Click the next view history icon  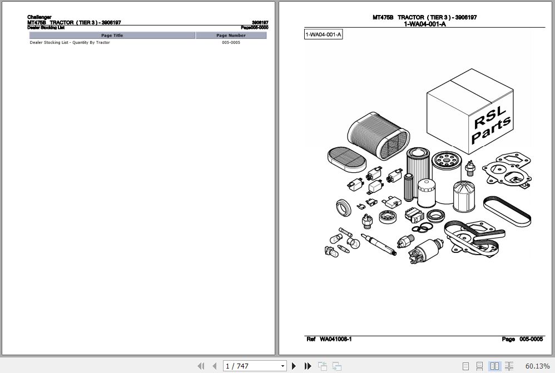(x=336, y=366)
